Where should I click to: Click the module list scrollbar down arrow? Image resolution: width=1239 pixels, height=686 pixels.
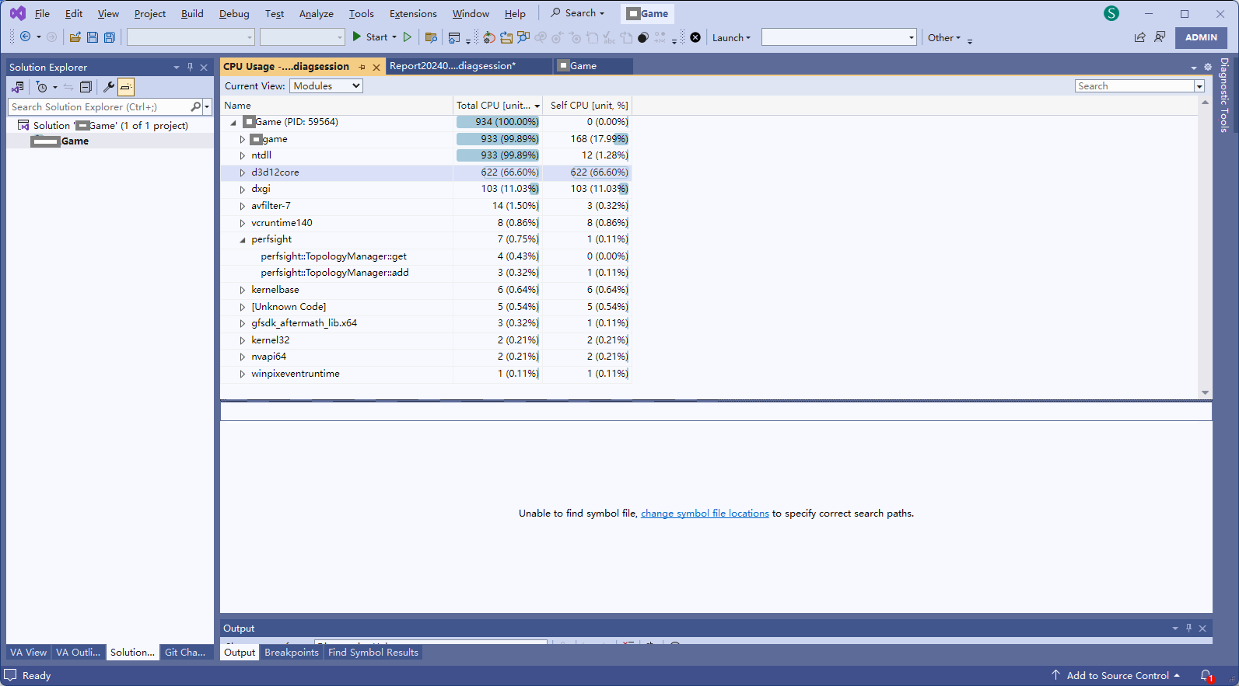click(x=1205, y=393)
